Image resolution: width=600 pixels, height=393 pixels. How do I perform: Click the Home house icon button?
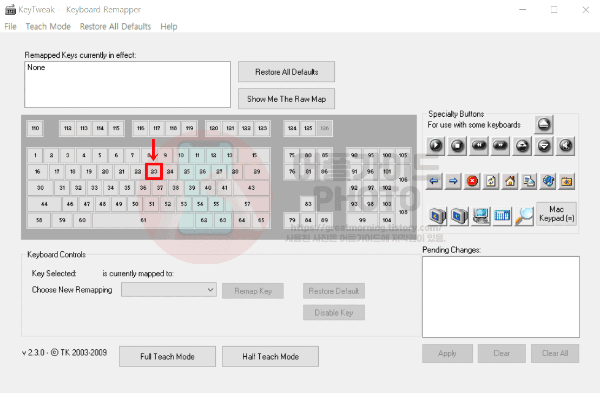[x=510, y=181]
